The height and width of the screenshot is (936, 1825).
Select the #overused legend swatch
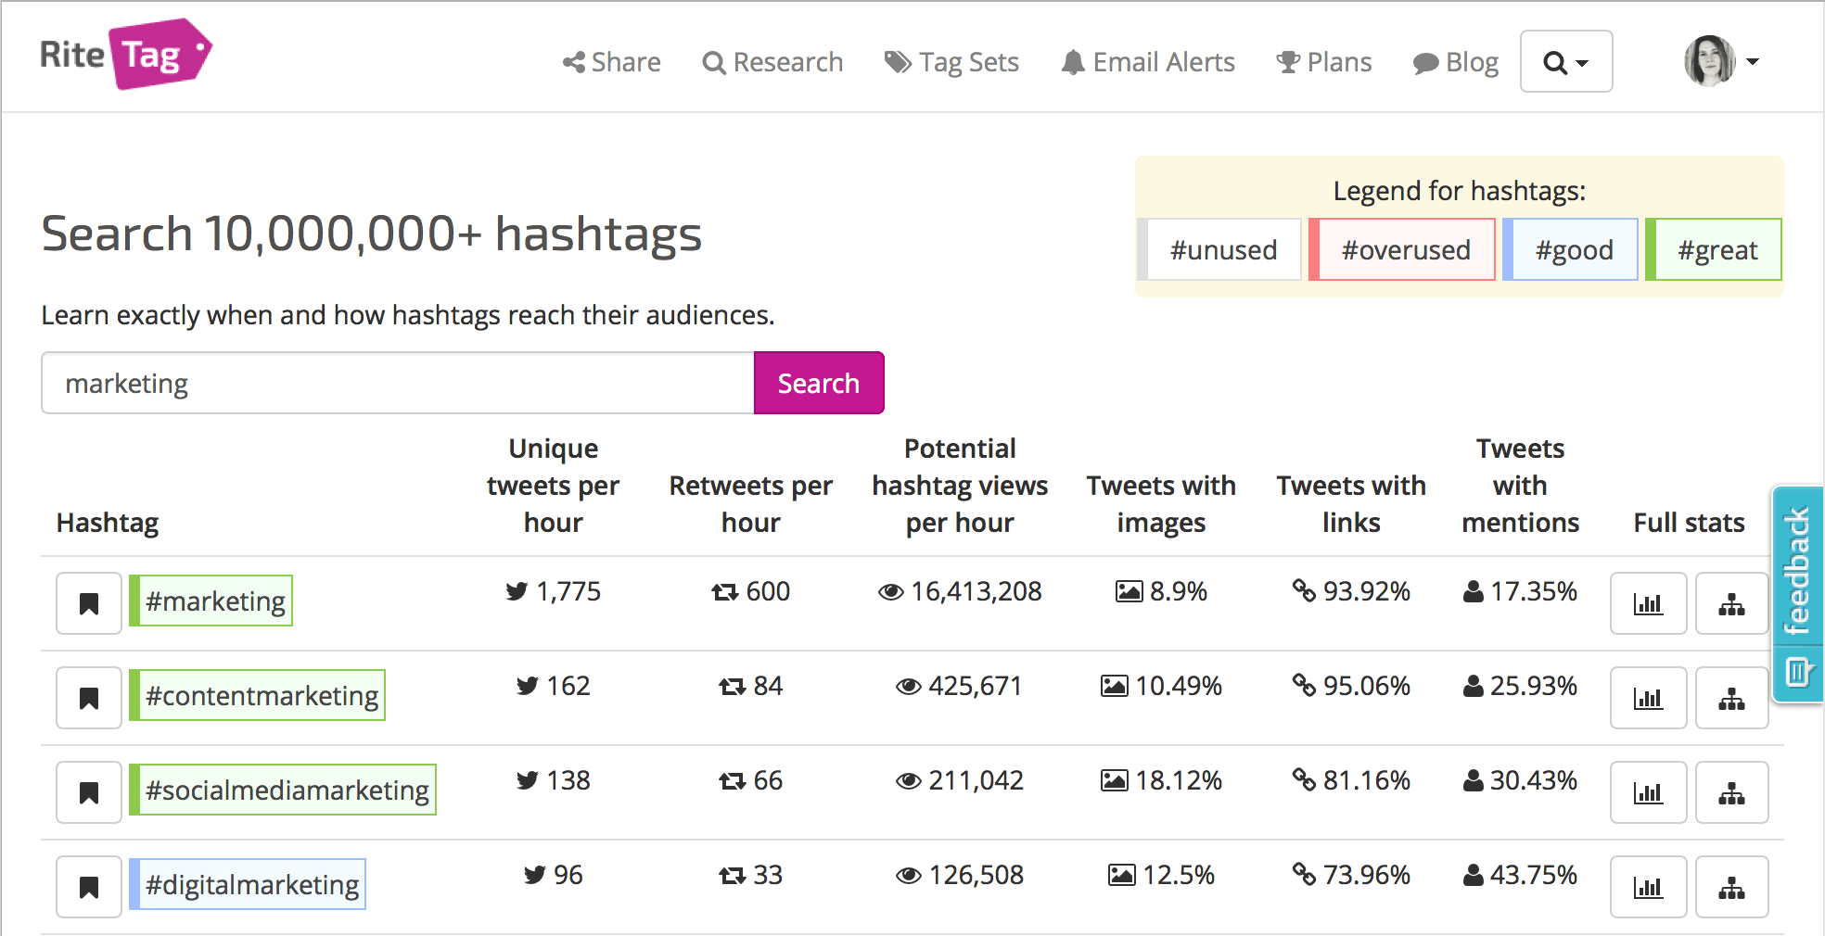[1403, 250]
